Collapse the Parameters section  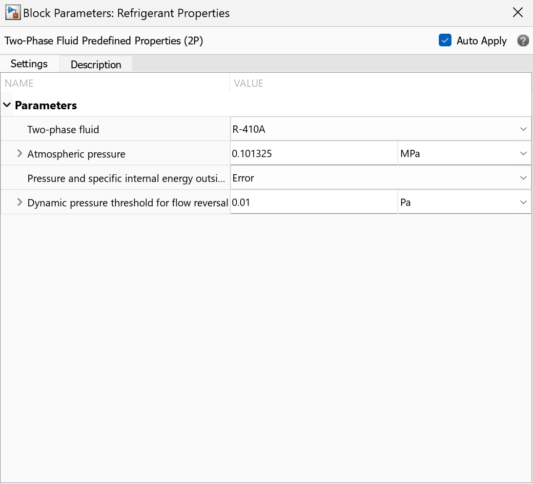pos(7,105)
